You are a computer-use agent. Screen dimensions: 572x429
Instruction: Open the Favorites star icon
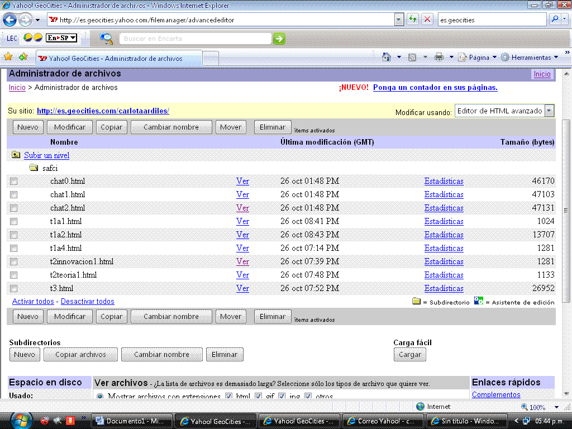click(x=8, y=57)
